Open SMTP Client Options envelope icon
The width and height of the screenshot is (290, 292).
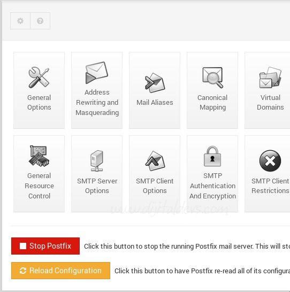tap(155, 161)
